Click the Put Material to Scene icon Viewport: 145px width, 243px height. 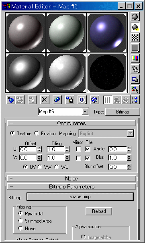(20, 100)
